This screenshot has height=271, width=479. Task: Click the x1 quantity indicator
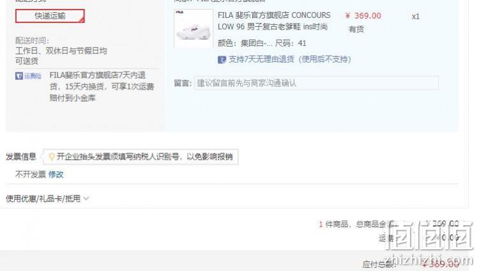click(416, 17)
